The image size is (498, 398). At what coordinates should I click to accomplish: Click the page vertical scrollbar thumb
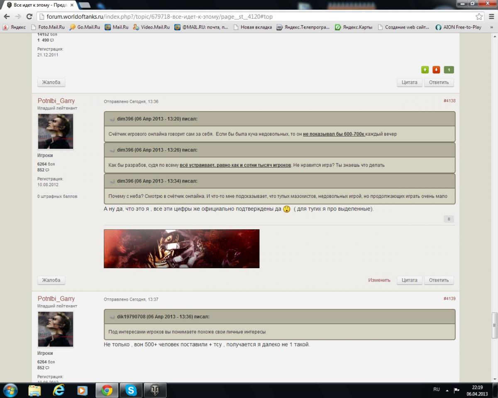(x=494, y=325)
